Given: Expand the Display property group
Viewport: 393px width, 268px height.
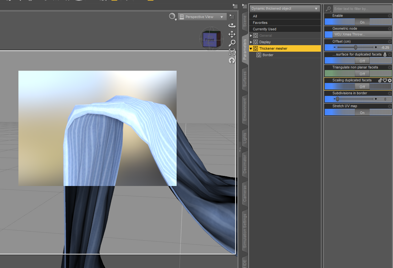Looking at the screenshot, I should [x=251, y=42].
